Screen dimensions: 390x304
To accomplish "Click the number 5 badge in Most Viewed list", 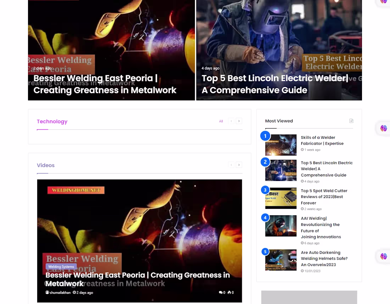I will (265, 251).
